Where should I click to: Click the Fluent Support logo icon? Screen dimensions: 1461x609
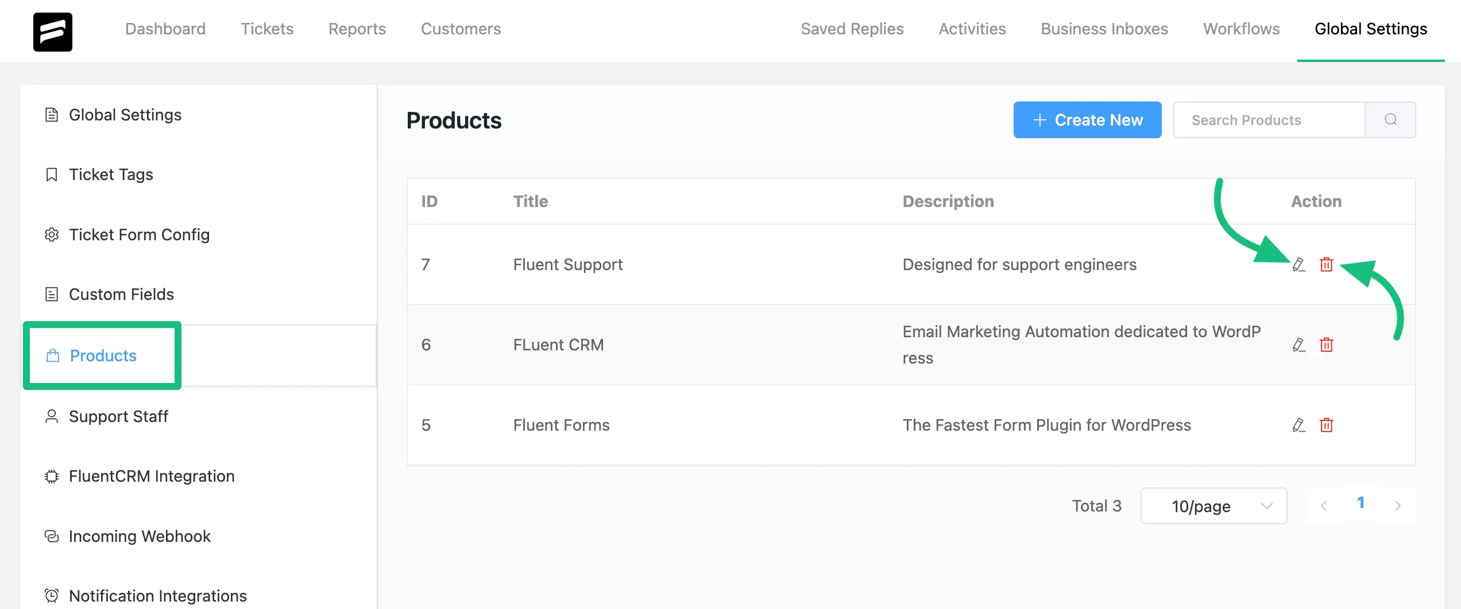53,32
